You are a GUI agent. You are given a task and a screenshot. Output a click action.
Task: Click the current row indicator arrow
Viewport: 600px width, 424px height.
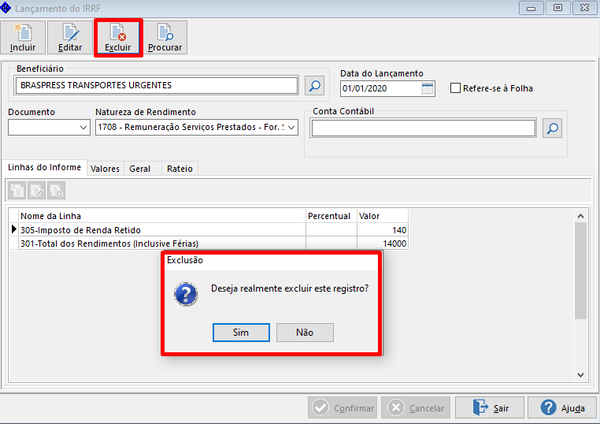[14, 229]
